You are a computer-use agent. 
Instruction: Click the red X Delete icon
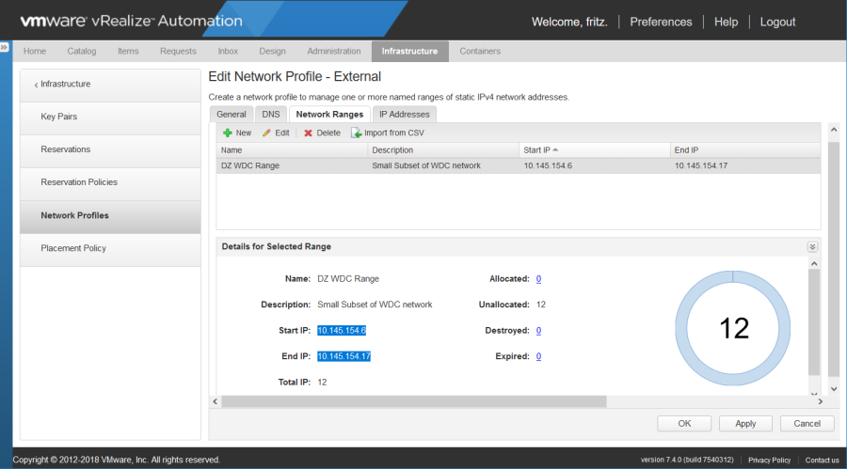pos(308,133)
